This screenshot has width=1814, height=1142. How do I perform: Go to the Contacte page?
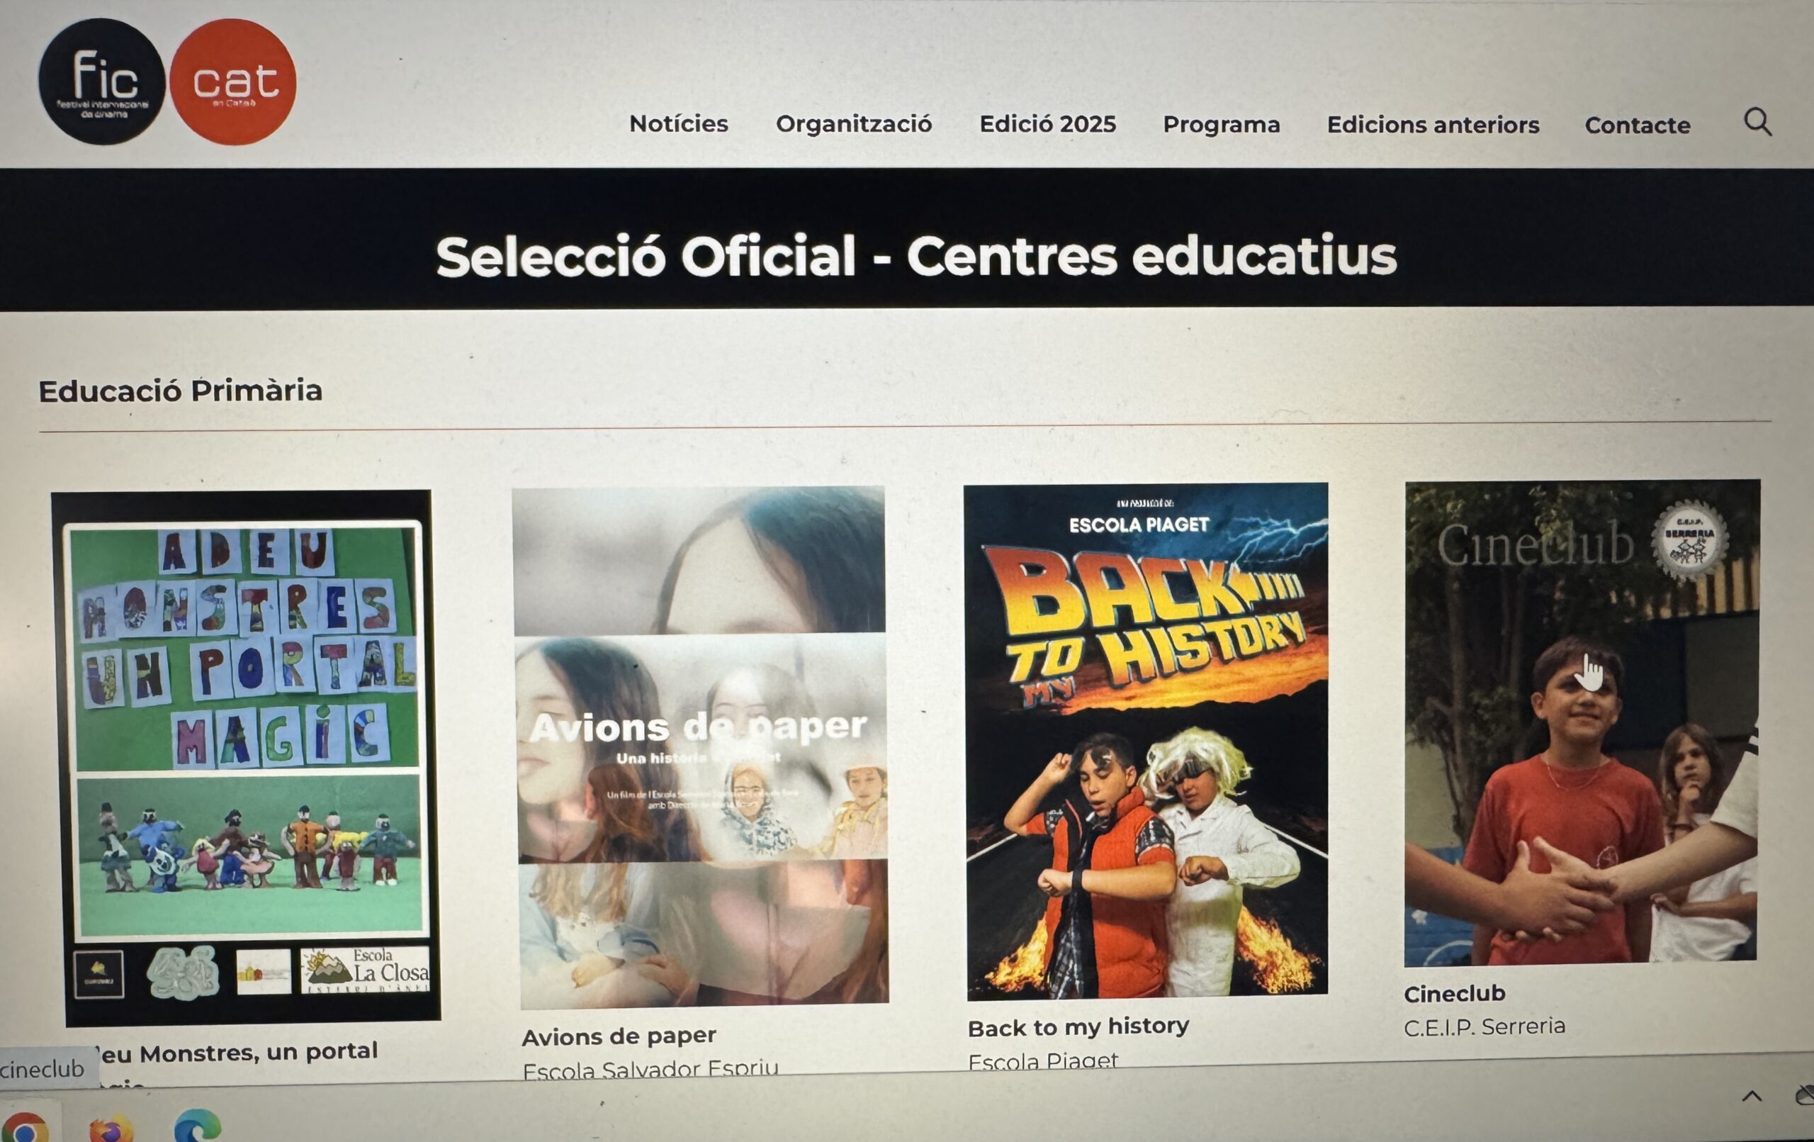point(1637,125)
